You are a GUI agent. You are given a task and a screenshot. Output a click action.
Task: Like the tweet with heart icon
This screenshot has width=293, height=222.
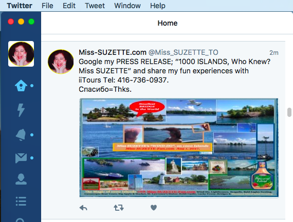point(154,208)
